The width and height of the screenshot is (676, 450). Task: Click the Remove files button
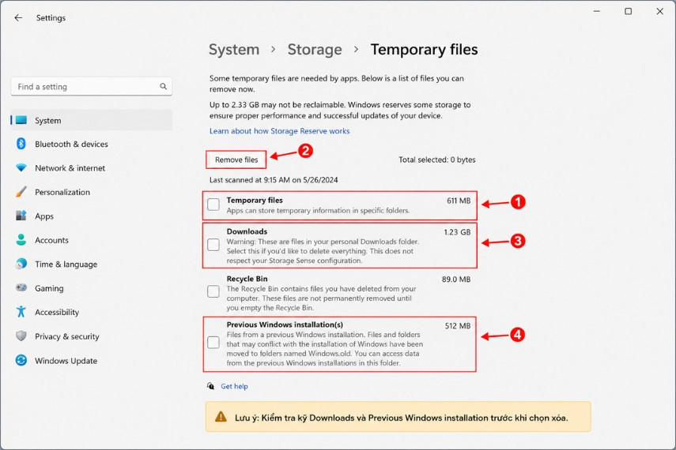click(x=236, y=159)
